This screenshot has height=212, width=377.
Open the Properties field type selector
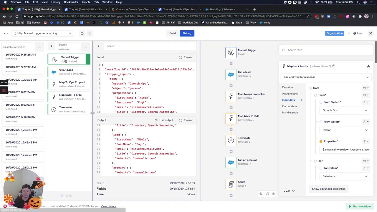click(x=366, y=141)
